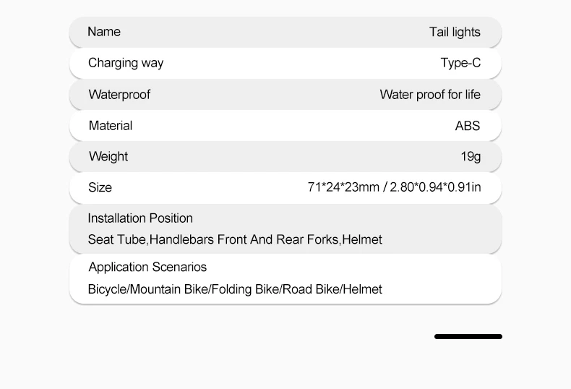Click the Charging way label
This screenshot has height=389, width=571.
[126, 63]
